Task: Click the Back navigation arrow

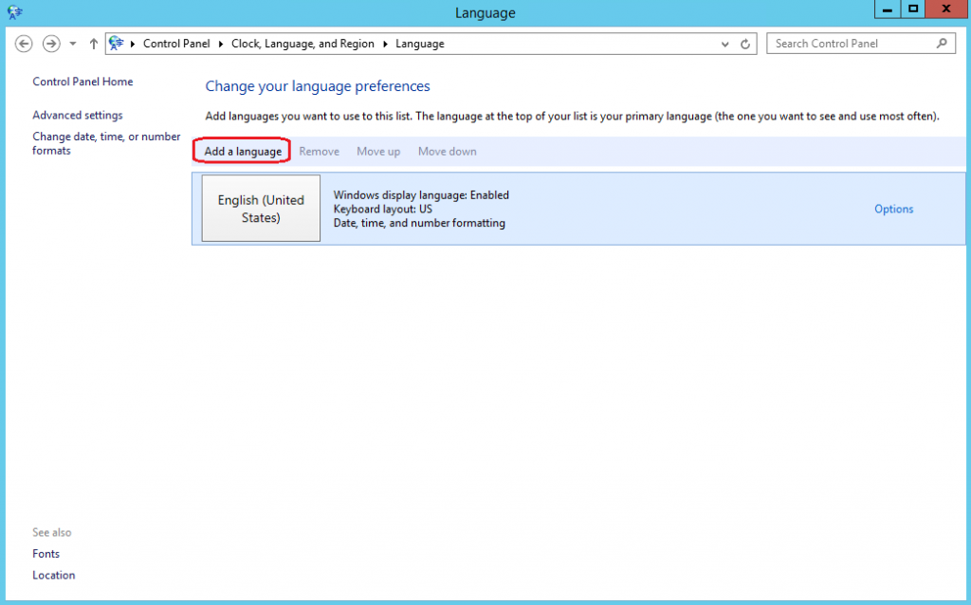Action: [x=24, y=44]
